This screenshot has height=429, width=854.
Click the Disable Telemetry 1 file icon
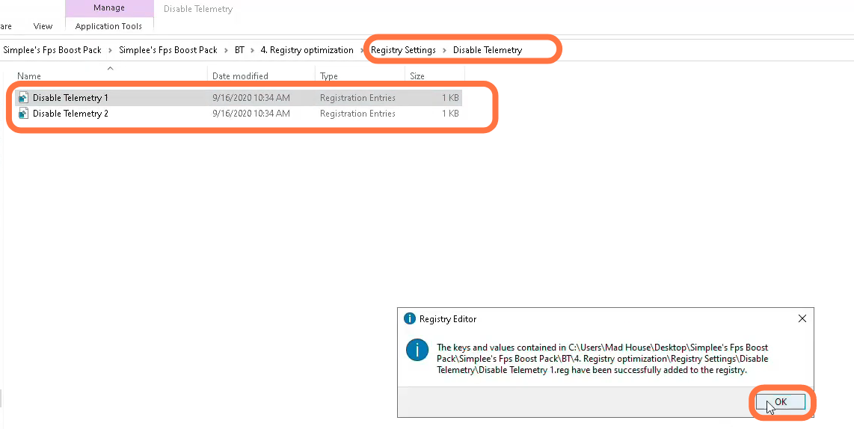(x=23, y=98)
